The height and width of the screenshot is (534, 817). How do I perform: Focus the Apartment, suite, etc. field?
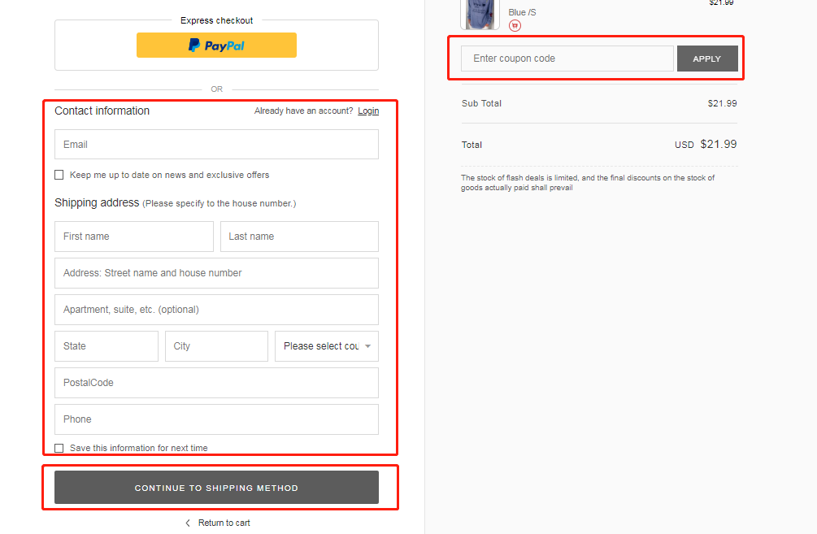coord(216,310)
